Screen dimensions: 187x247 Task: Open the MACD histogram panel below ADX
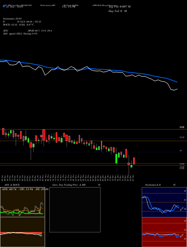[x=22, y=232]
